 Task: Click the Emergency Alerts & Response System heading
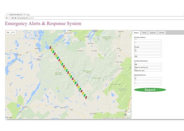43,24
